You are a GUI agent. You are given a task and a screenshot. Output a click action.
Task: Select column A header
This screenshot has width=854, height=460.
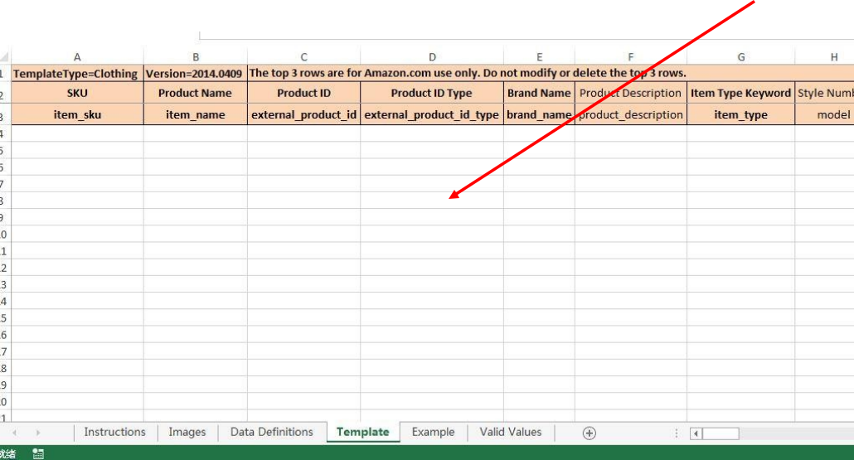pyautogui.click(x=77, y=57)
